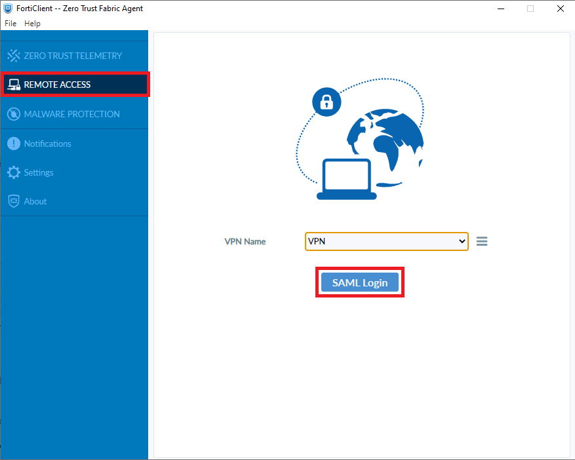Close the FortiClient window
Viewport: 575px width, 460px height.
click(x=561, y=9)
